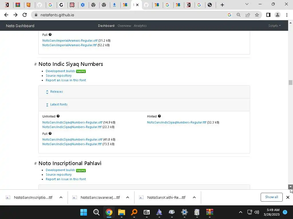Open the browser zoom magnifier icon
This screenshot has width=293, height=219.
[x=239, y=15]
